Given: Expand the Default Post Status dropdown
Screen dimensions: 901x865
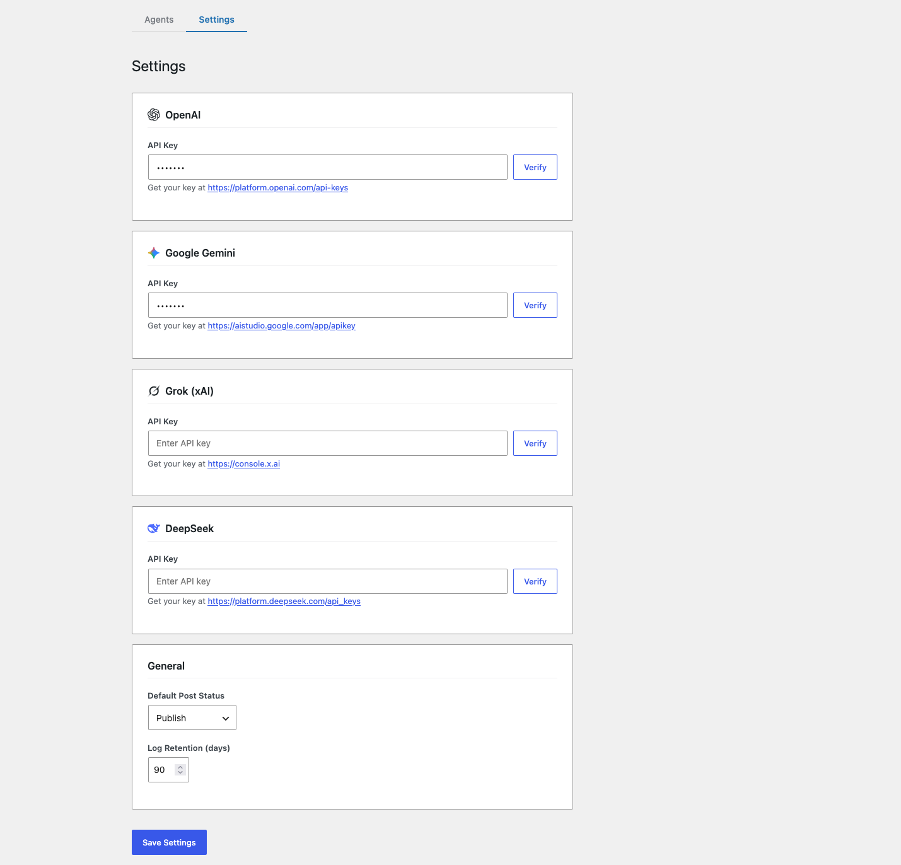Looking at the screenshot, I should click(x=192, y=717).
